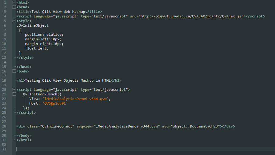
Task: Click the opening '<style>' tag
Action: [x=24, y=21]
